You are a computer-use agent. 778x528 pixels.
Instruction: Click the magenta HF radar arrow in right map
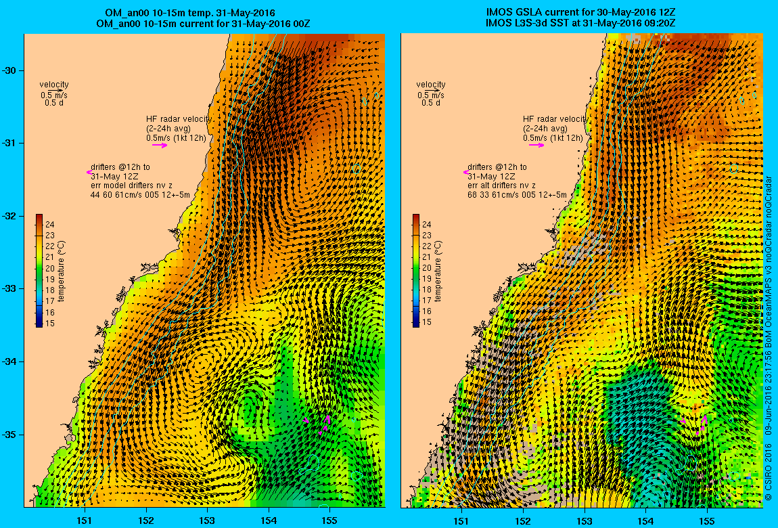pyautogui.click(x=536, y=146)
